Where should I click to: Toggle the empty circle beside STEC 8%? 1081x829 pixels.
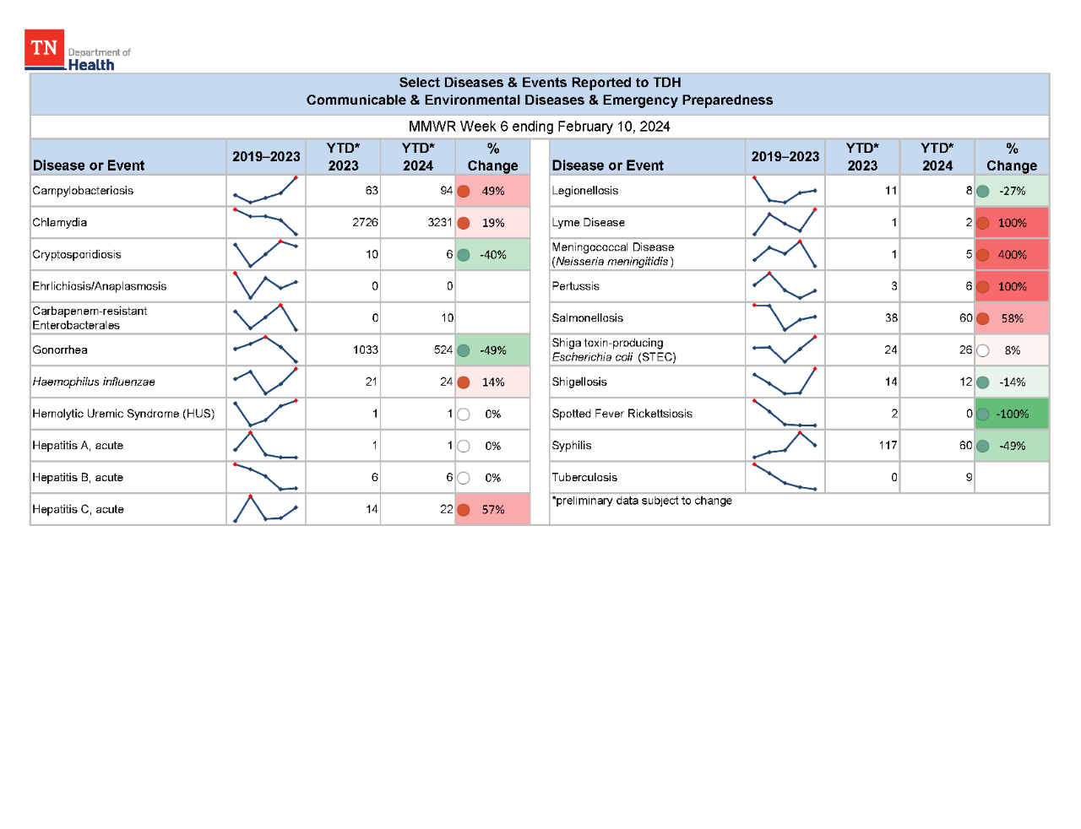983,349
